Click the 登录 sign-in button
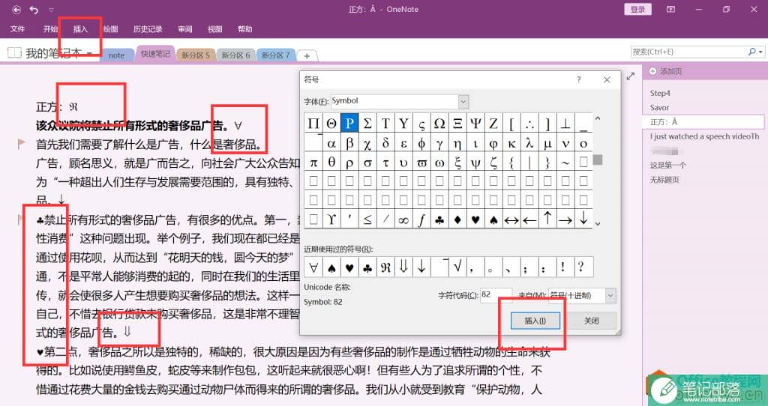This screenshot has width=768, height=406. coord(637,9)
